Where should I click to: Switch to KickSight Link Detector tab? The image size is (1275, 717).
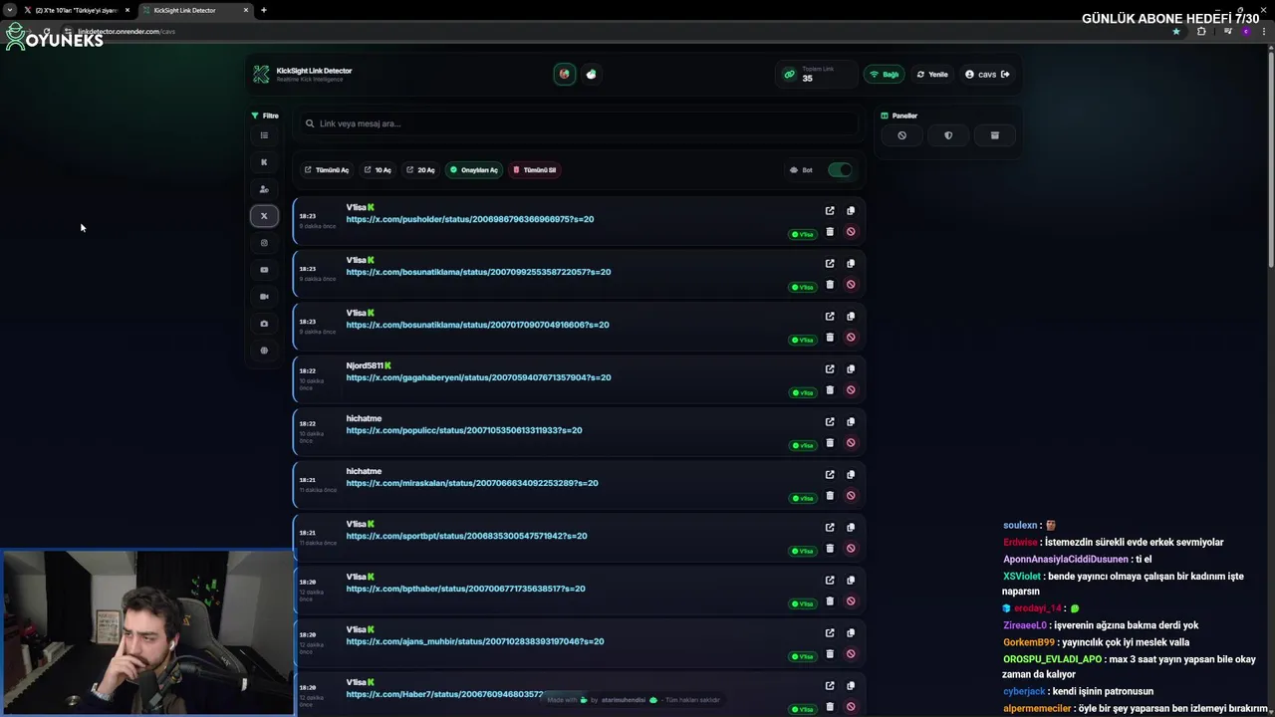(194, 10)
